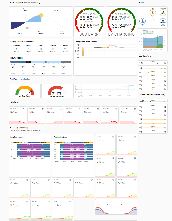The image size is (172, 221).
Task: Open the EV CHARGING energy gauge
Action: click(121, 22)
